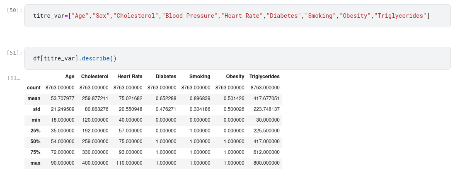This screenshot has height=187, width=460.
Task: Click the "Triglycerides" string in the list
Action: point(400,16)
